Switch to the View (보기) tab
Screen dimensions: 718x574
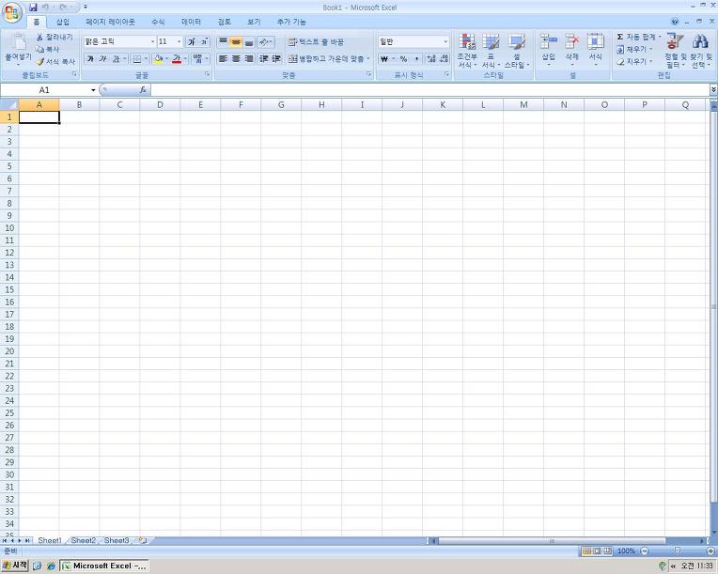pyautogui.click(x=254, y=22)
